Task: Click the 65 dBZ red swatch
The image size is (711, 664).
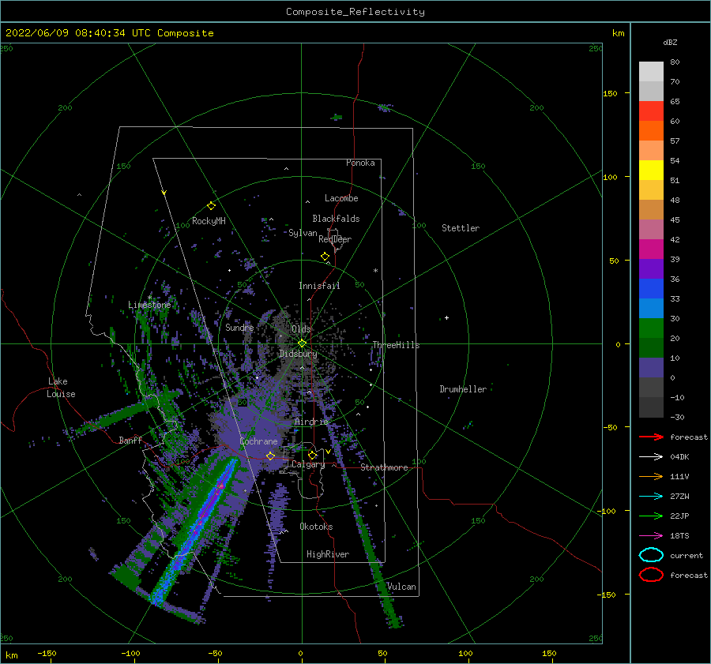Action: 651,111
